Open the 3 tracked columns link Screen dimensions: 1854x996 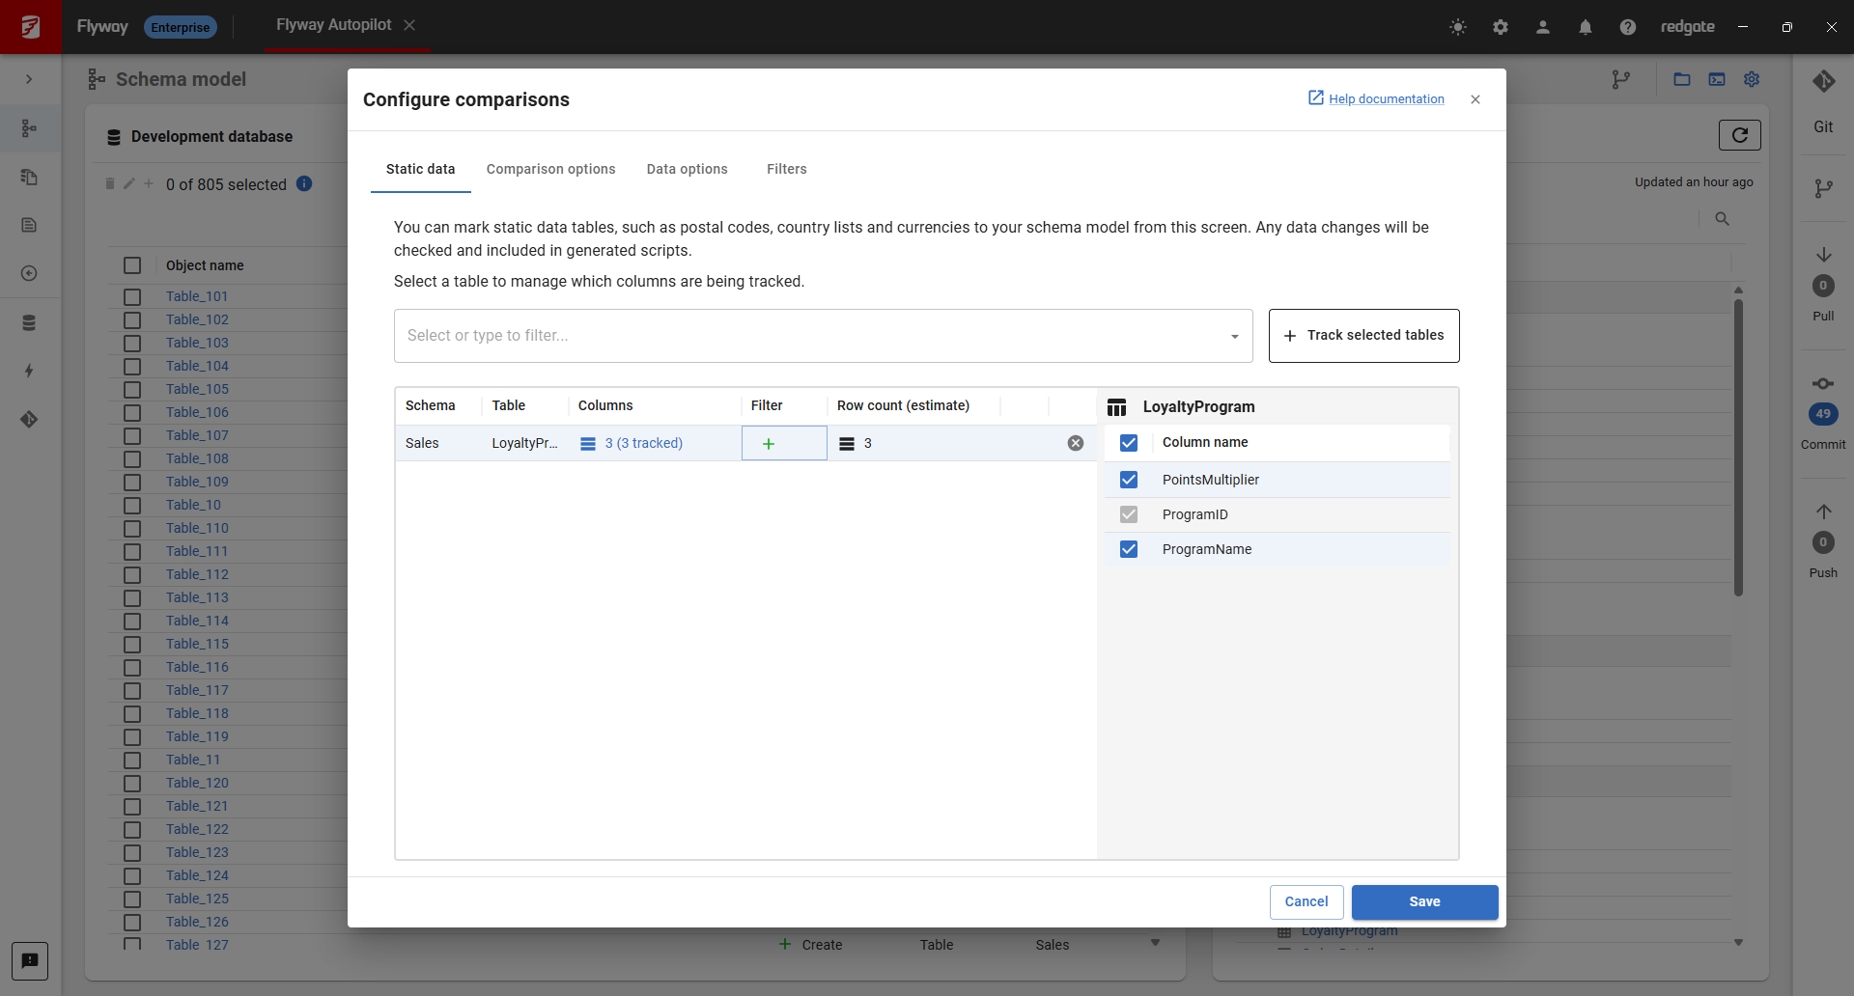point(643,443)
